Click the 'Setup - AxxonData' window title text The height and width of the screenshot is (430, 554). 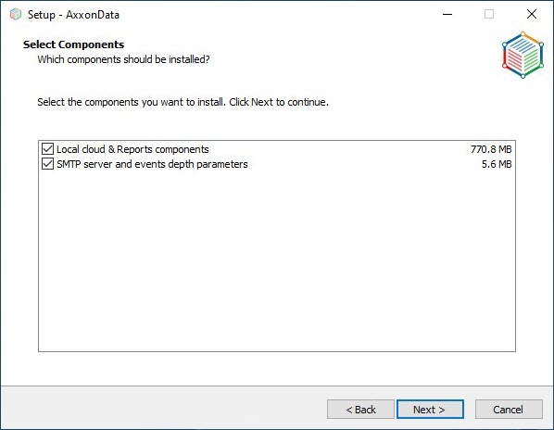pyautogui.click(x=73, y=15)
